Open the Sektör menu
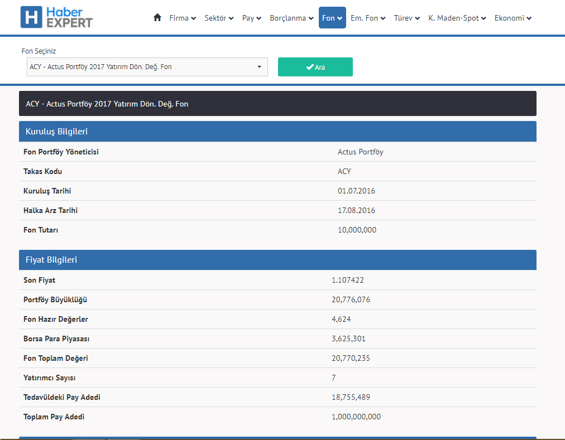Viewport: 565px width, 440px height. pyautogui.click(x=219, y=18)
